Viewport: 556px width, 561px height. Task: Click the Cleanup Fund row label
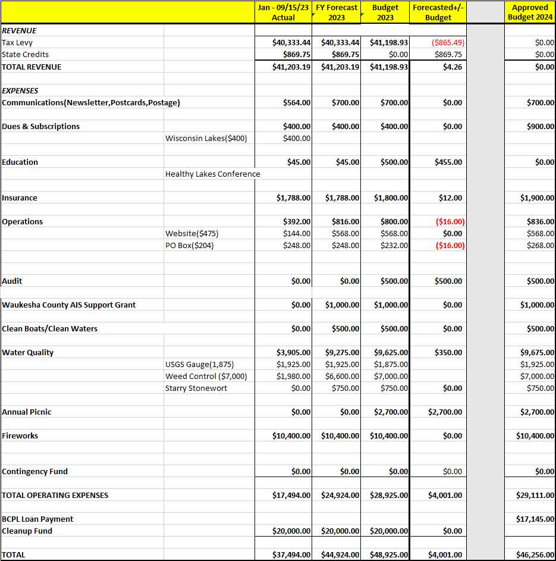pos(27,531)
